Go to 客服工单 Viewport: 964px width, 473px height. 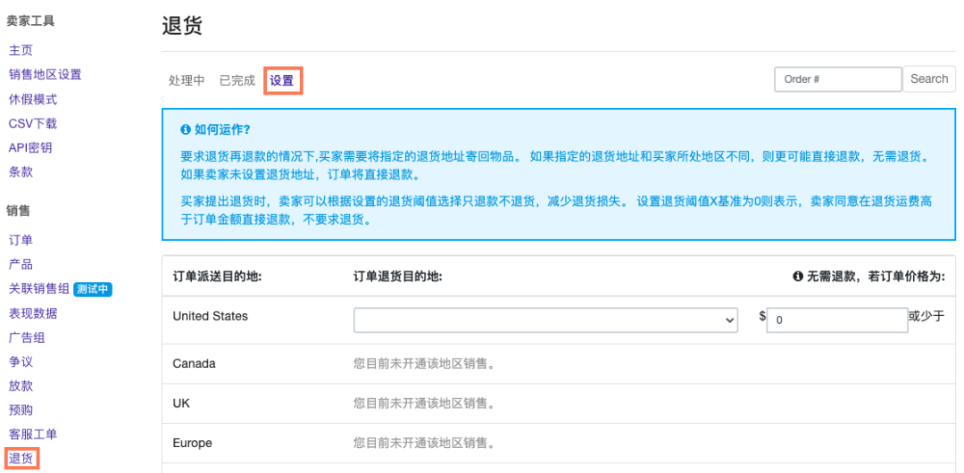point(33,435)
